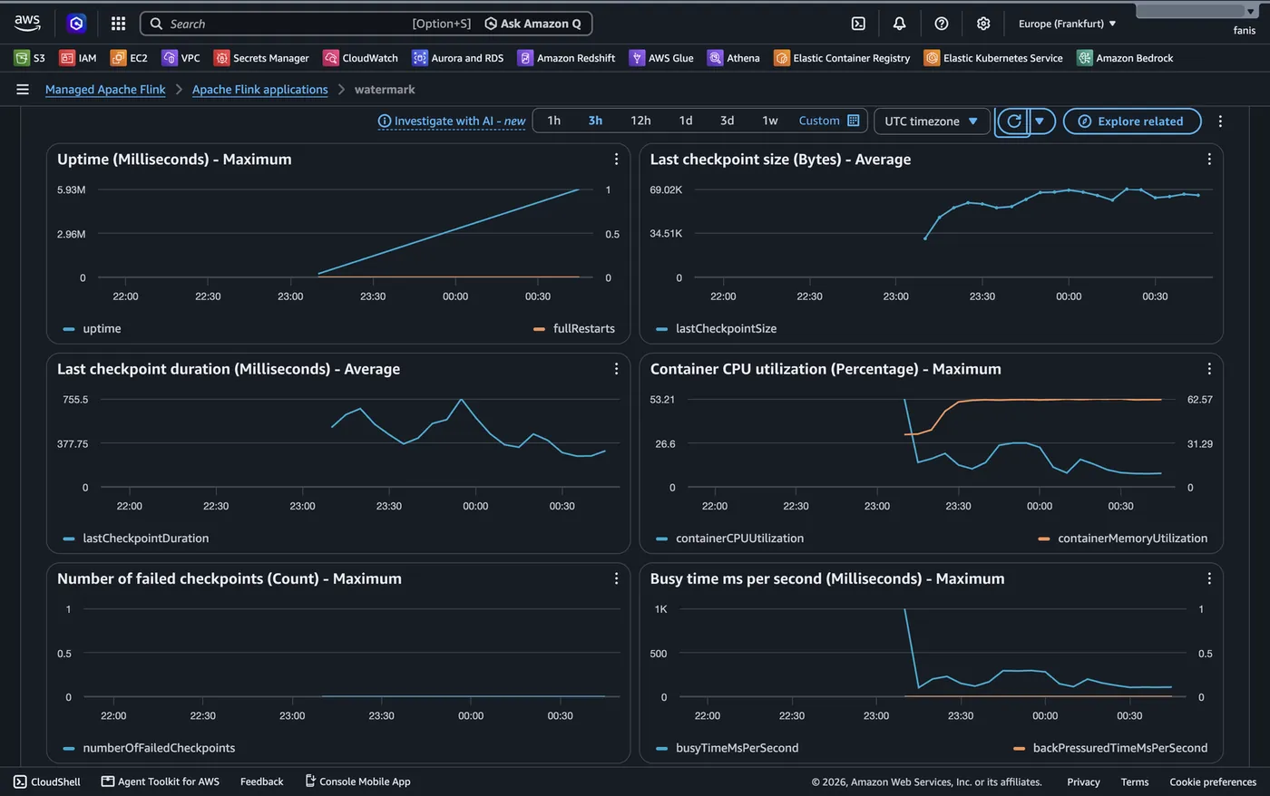The width and height of the screenshot is (1270, 796).
Task: Open Last checkpoint size widget menu
Action: pyautogui.click(x=1209, y=159)
